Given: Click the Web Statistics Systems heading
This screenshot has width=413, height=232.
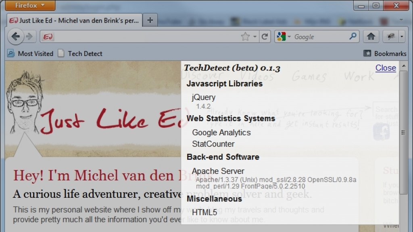Looking at the screenshot, I should tap(231, 118).
